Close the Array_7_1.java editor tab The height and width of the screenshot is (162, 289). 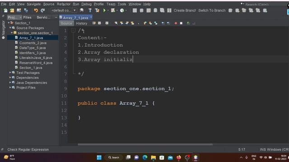91,17
